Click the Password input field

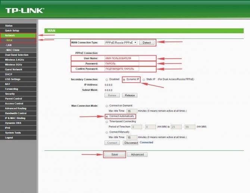pos(122,63)
